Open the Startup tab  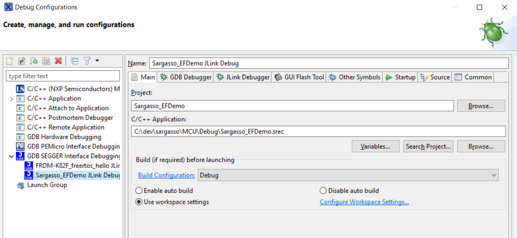(x=400, y=77)
